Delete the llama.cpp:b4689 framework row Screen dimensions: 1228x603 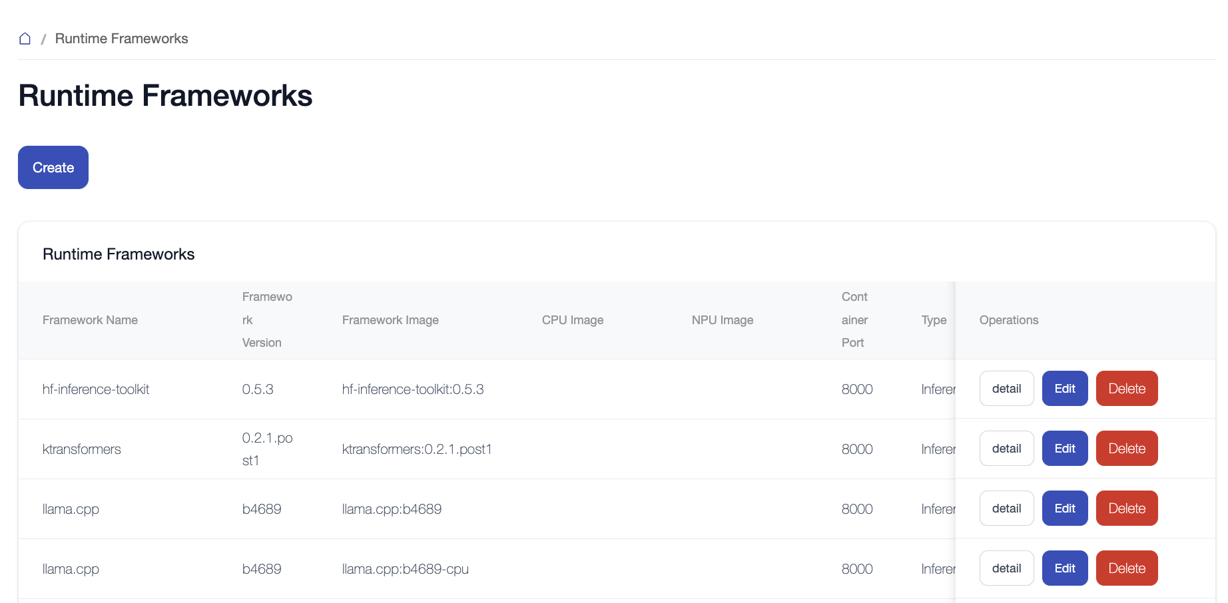(x=1126, y=508)
